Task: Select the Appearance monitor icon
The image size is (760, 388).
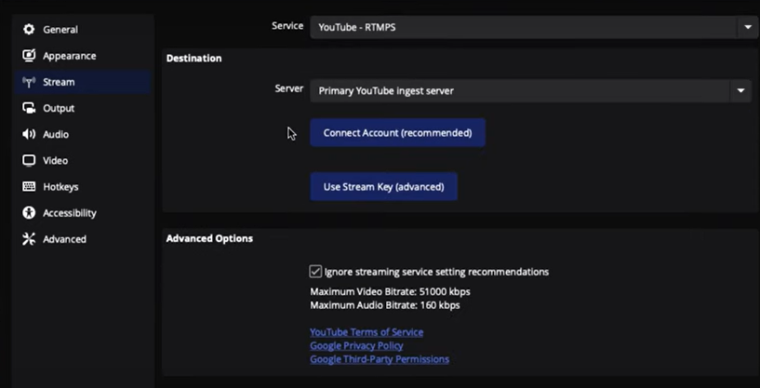Action: point(29,56)
